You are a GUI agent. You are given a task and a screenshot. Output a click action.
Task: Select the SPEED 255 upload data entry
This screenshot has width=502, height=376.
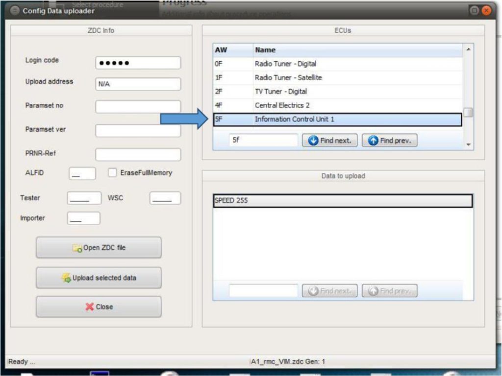click(x=294, y=200)
